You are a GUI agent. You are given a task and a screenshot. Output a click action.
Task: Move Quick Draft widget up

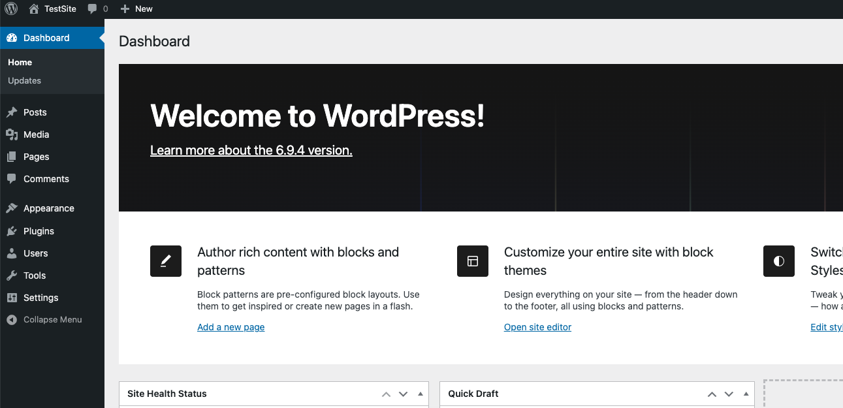click(x=712, y=394)
